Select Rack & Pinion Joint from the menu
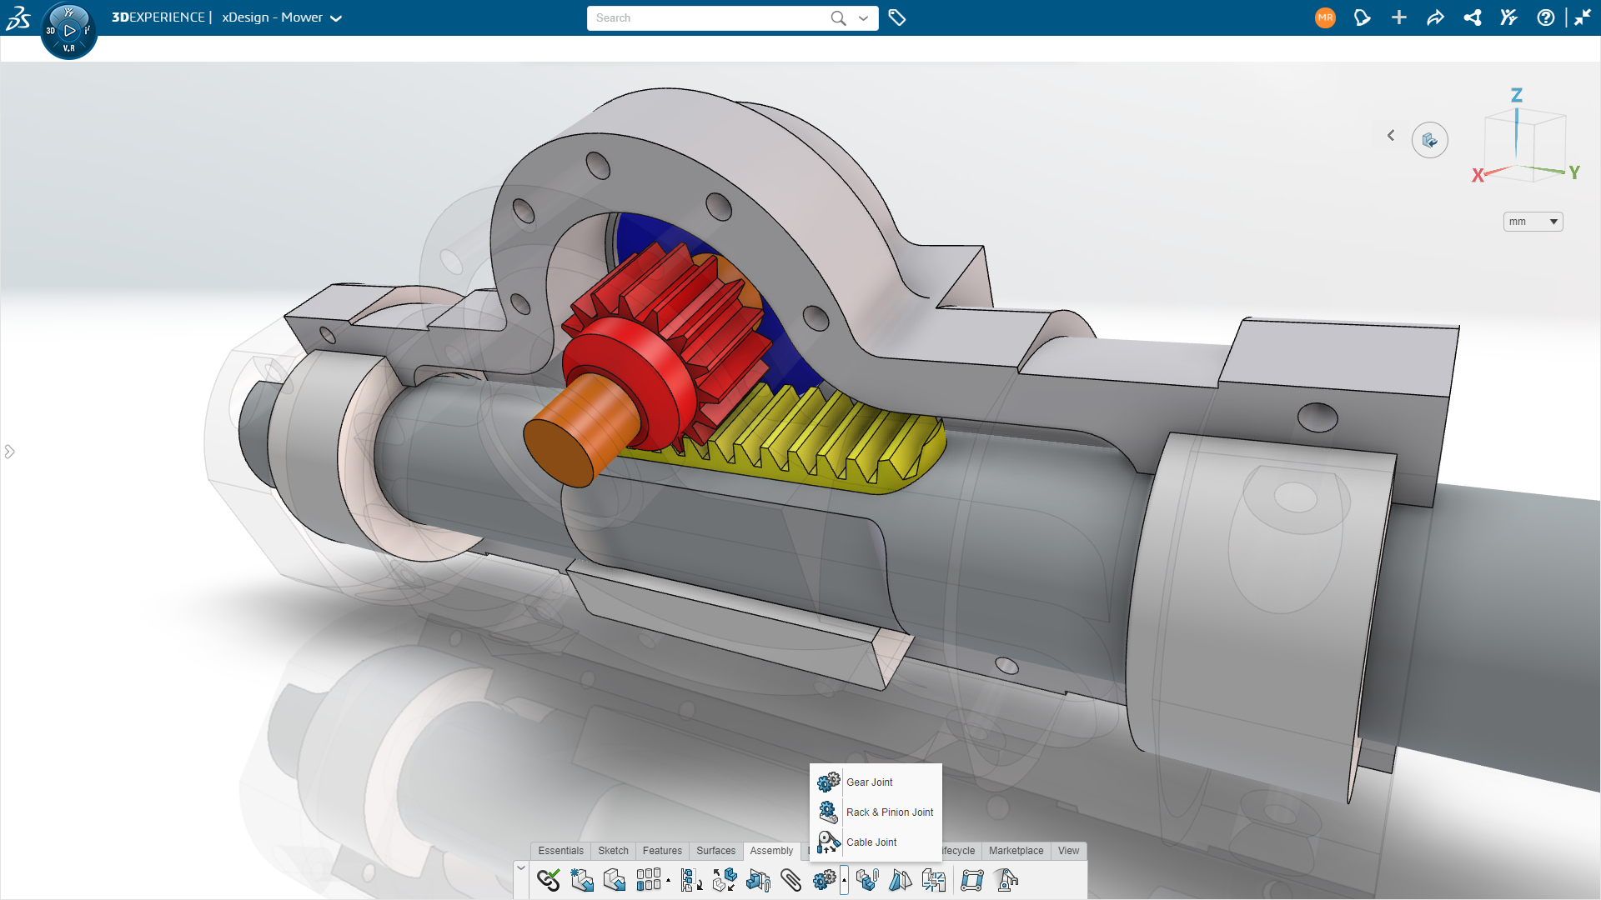This screenshot has height=900, width=1601. tap(890, 812)
